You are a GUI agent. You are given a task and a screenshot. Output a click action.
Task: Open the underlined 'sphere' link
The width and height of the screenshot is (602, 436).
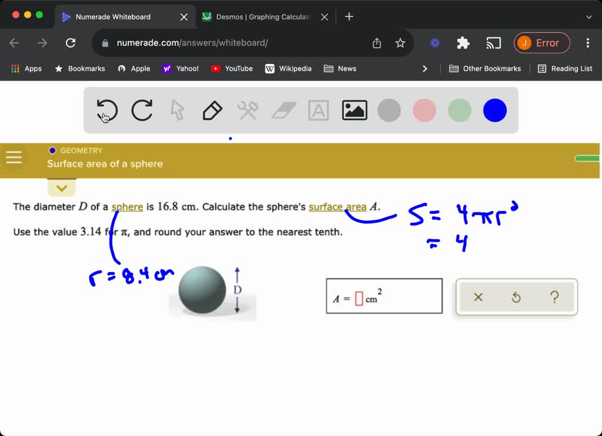click(128, 207)
